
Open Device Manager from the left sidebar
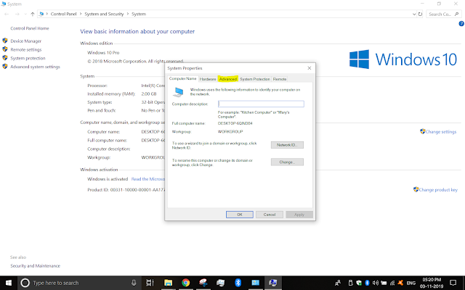pyautogui.click(x=26, y=41)
